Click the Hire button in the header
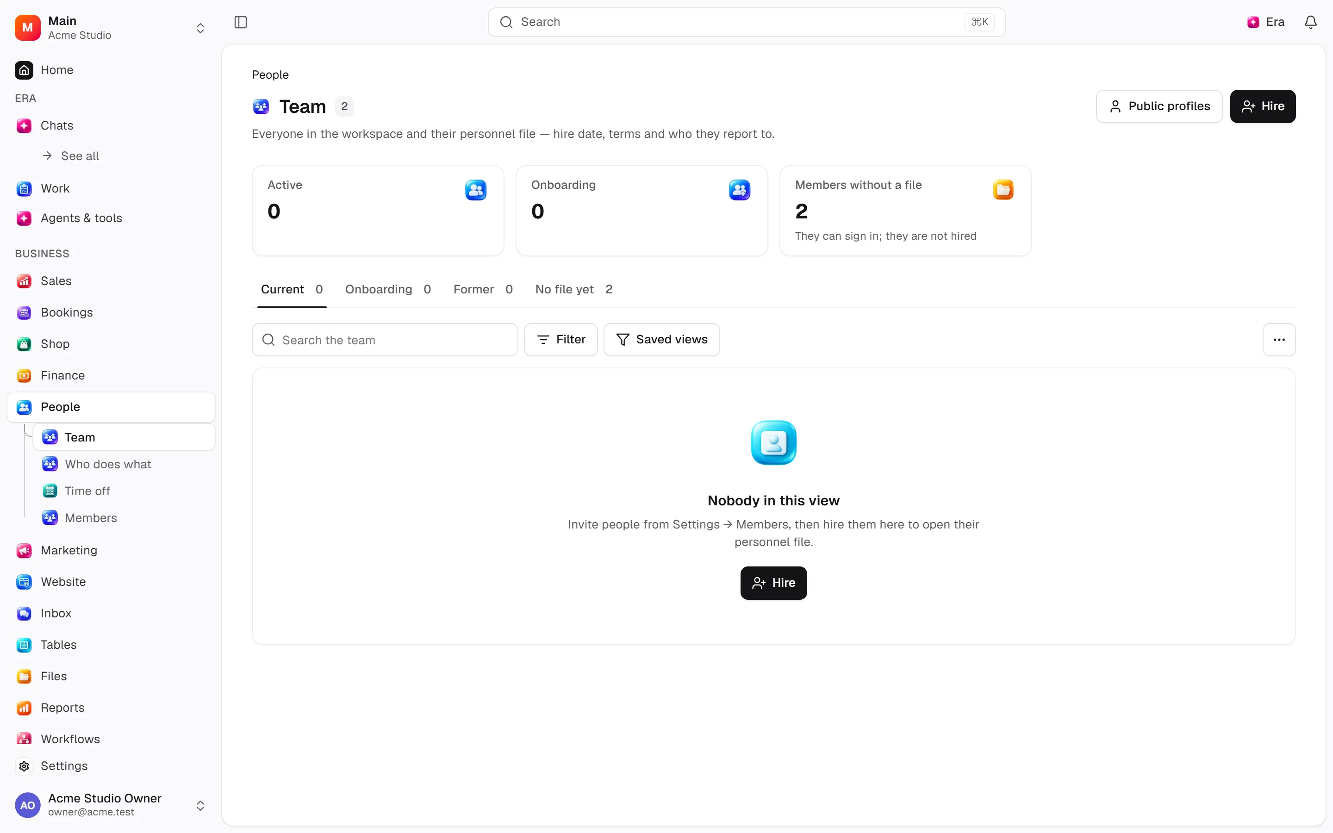The image size is (1333, 833). (1263, 106)
